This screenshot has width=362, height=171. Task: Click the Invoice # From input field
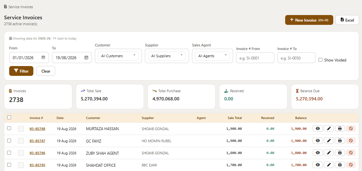(x=255, y=58)
